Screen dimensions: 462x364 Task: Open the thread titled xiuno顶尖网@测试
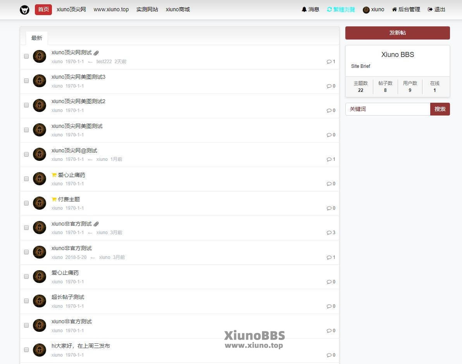point(74,151)
